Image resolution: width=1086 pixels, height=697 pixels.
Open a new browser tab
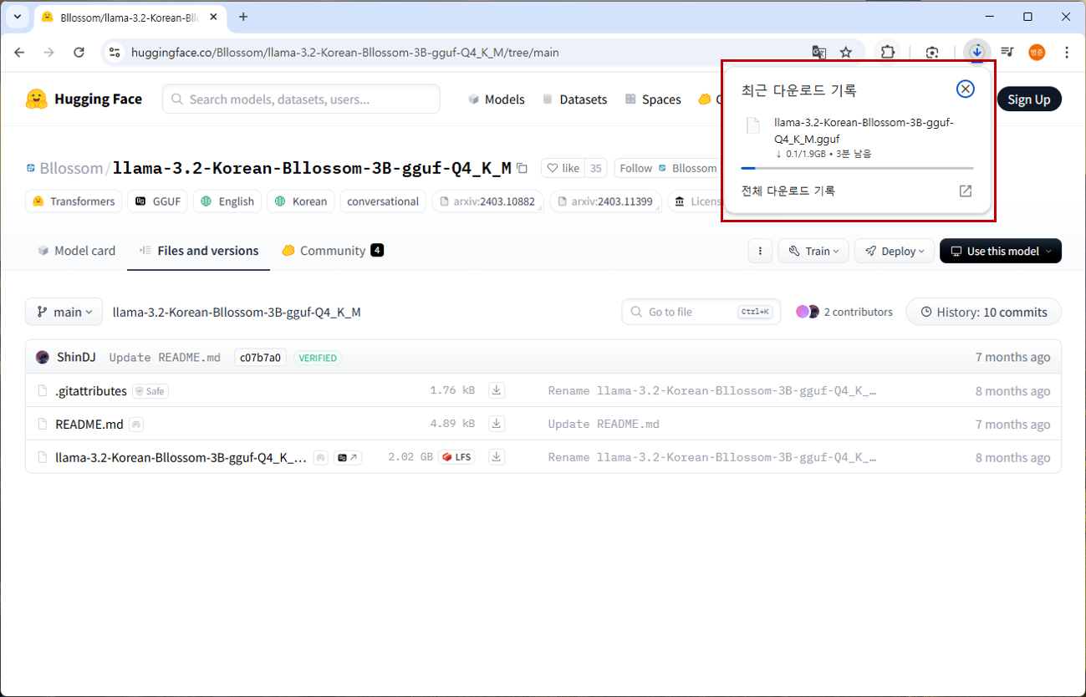click(243, 17)
